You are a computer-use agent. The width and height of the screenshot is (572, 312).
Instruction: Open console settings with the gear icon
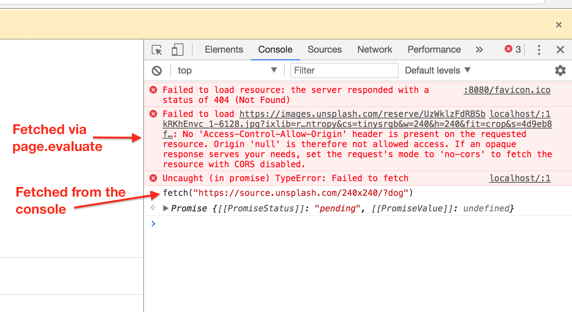(560, 70)
